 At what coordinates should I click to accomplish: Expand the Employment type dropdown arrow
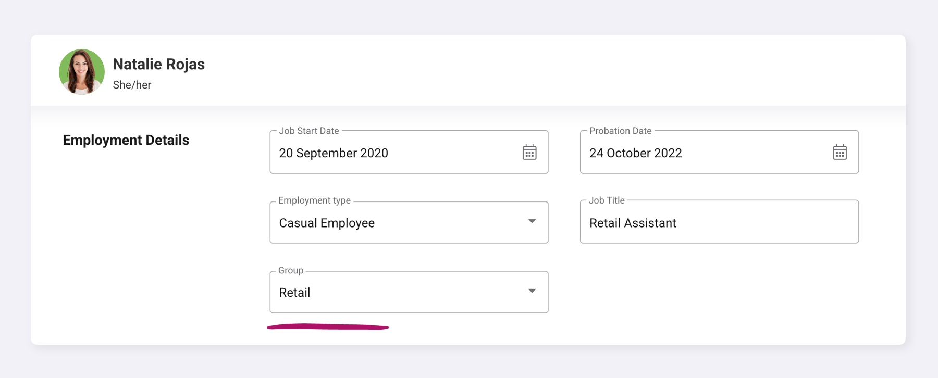tap(532, 222)
